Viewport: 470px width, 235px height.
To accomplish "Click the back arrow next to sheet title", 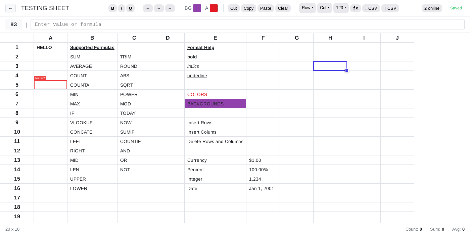I will tap(10, 8).
